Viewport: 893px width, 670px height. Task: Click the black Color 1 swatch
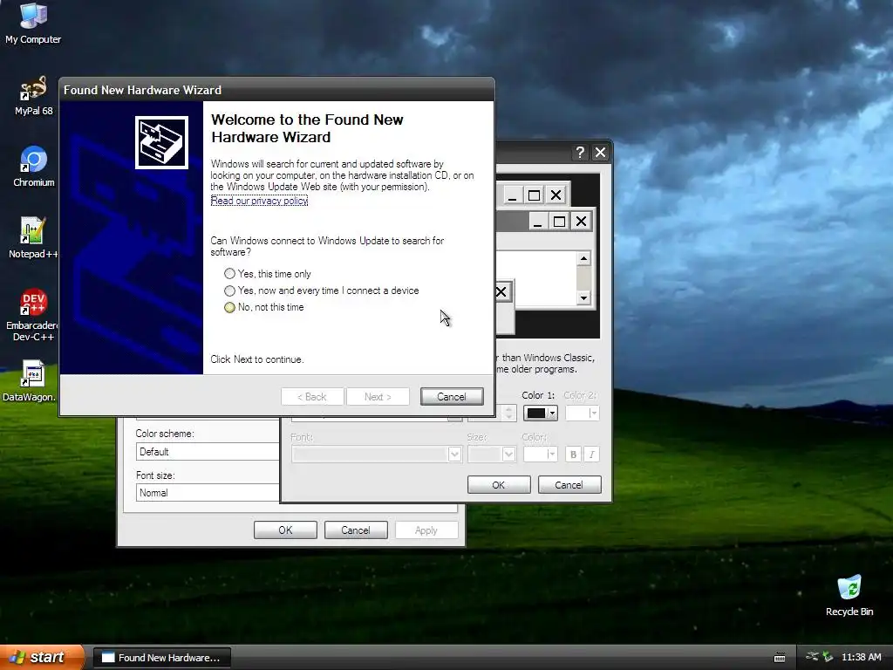coord(536,413)
